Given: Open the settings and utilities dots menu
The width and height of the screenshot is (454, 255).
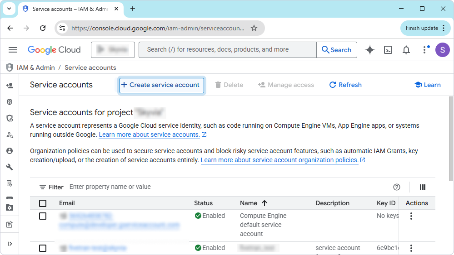Looking at the screenshot, I should pos(425,50).
